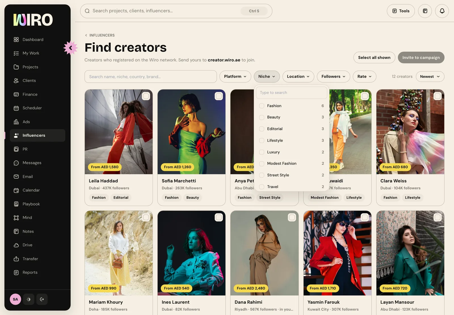
Task: Open the Drive section in the sidebar
Action: (37, 245)
